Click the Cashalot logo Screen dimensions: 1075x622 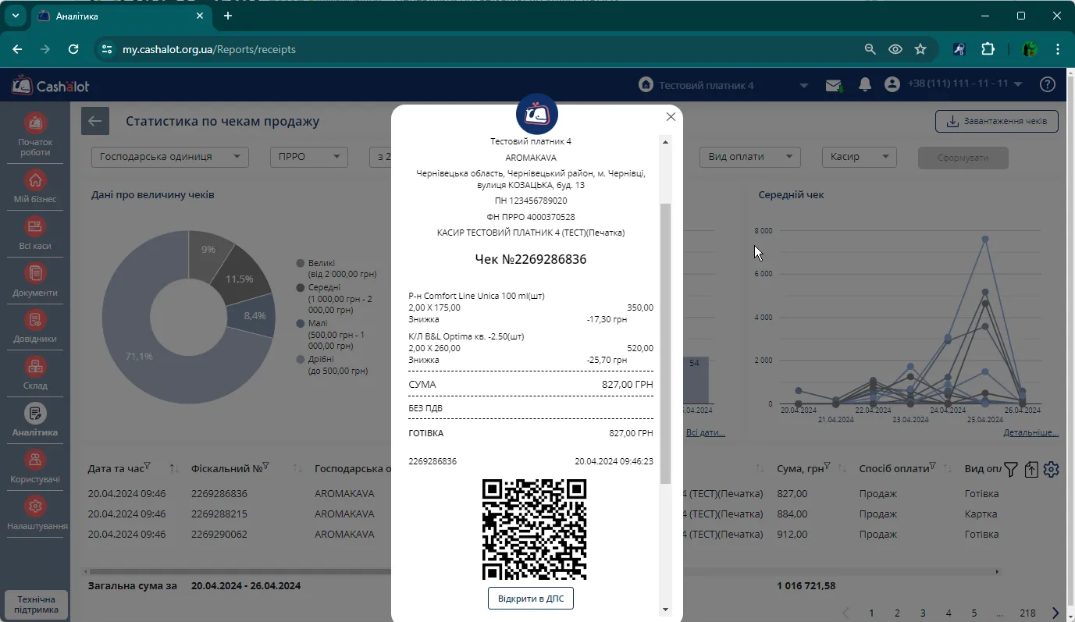51,85
